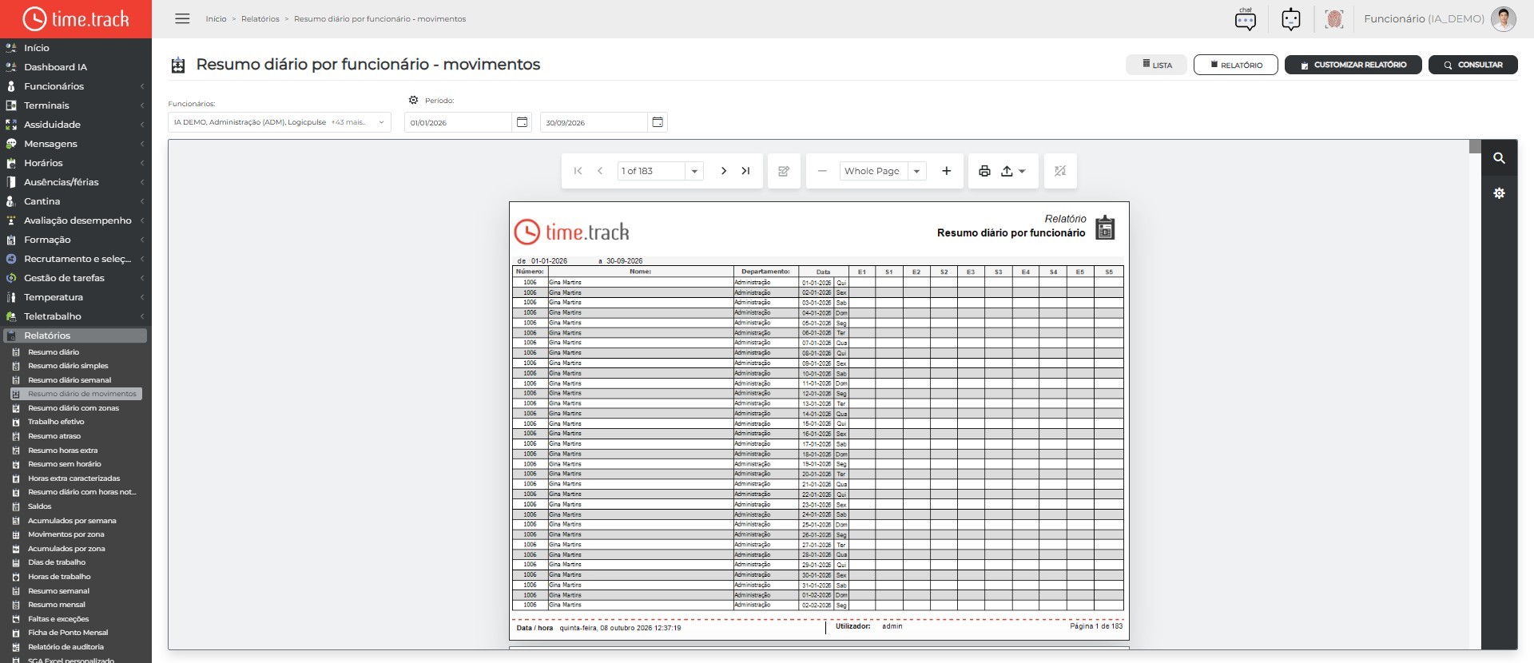Open the Whole Page zoom dropdown
This screenshot has width=1534, height=663.
point(916,171)
